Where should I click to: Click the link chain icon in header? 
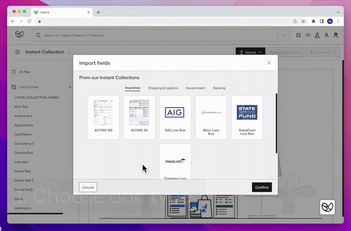308,35
